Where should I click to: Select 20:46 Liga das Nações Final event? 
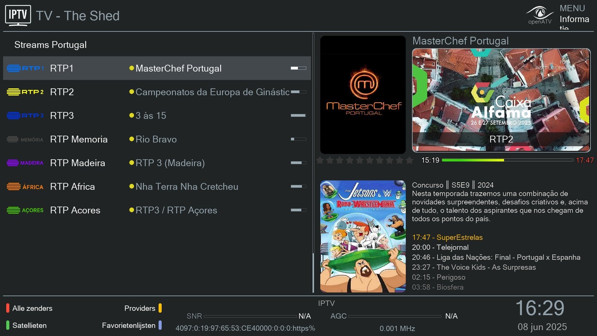pos(496,257)
